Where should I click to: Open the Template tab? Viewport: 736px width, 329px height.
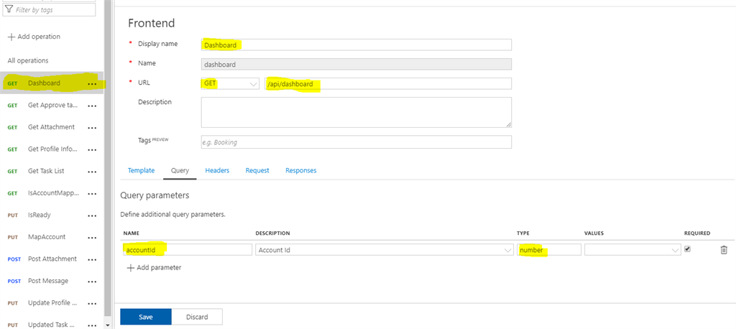[141, 170]
